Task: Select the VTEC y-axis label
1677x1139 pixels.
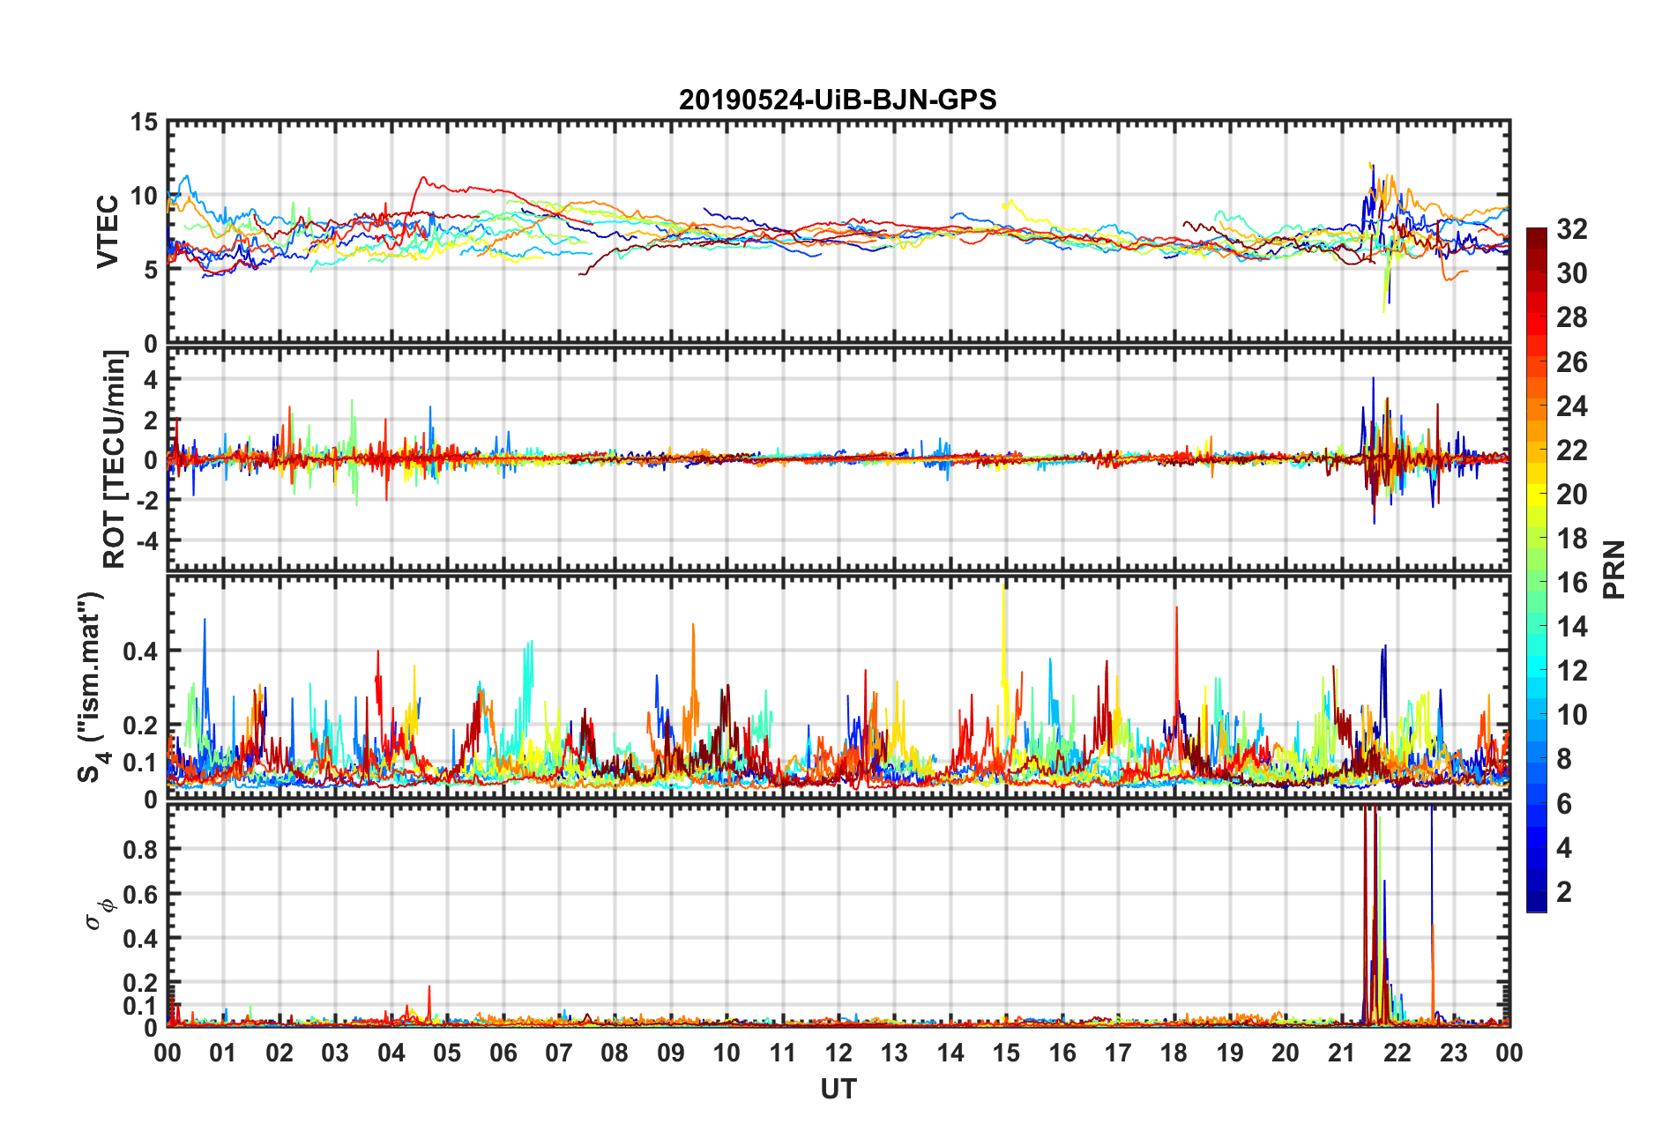Action: point(108,232)
